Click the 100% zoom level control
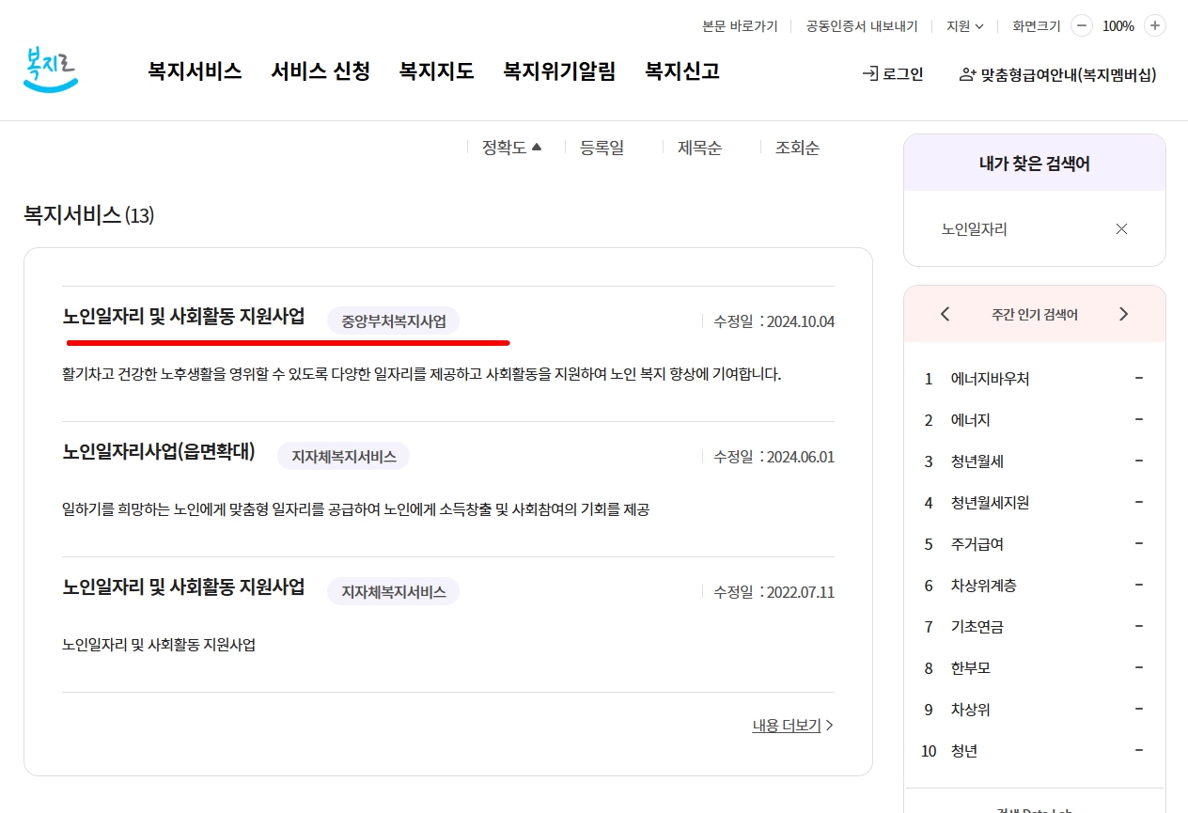The width and height of the screenshot is (1188, 813). pos(1118,25)
